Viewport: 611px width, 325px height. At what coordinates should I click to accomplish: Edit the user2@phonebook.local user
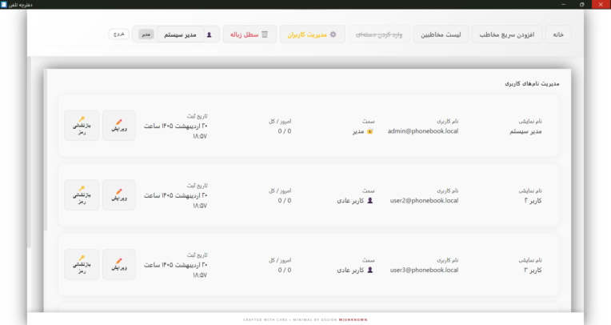point(119,195)
